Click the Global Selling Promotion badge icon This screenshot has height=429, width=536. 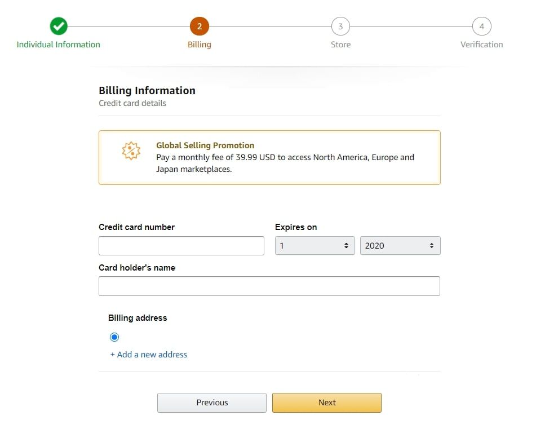131,151
